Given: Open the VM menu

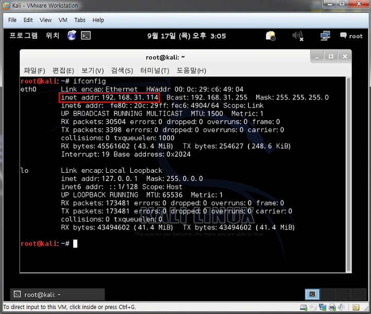Looking at the screenshot, I should click(x=63, y=20).
